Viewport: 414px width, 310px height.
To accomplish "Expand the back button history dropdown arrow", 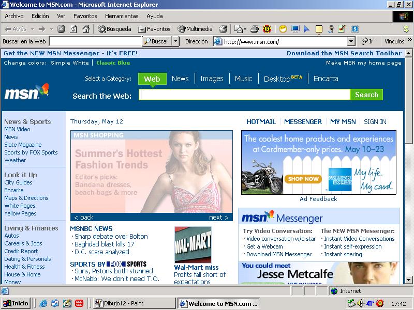I will 33,29.
